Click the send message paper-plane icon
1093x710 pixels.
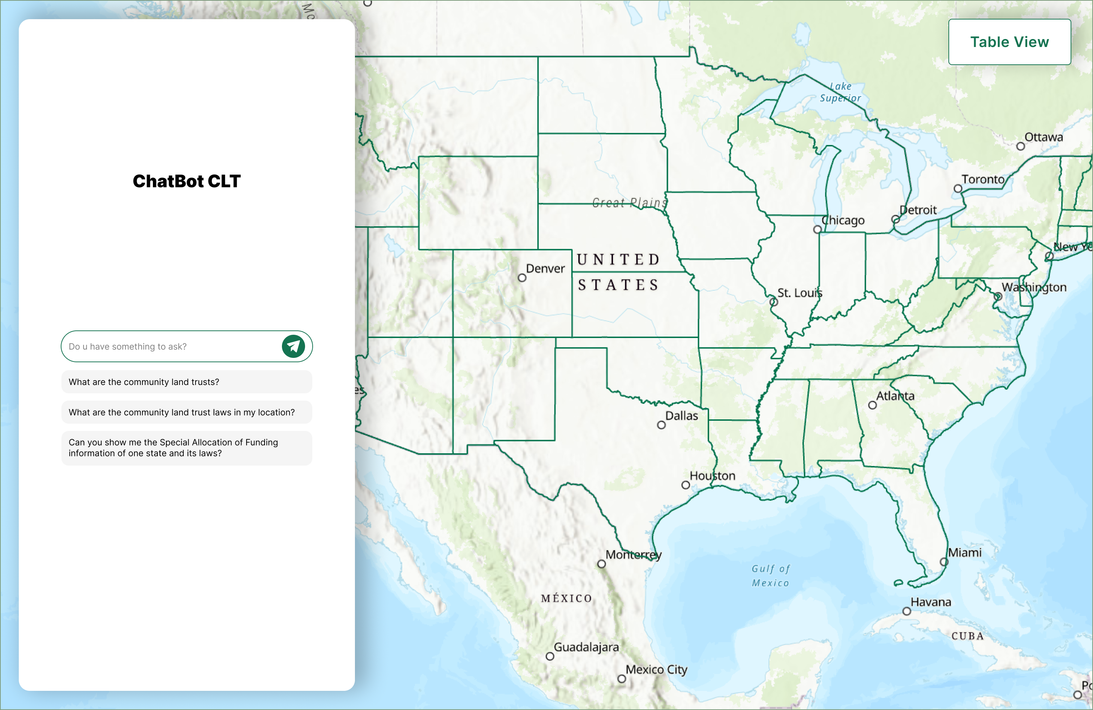tap(293, 346)
